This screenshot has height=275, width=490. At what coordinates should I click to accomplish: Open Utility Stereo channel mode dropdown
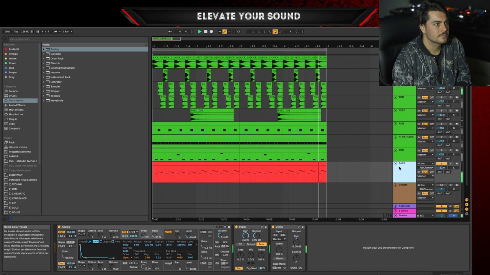tap(279, 239)
